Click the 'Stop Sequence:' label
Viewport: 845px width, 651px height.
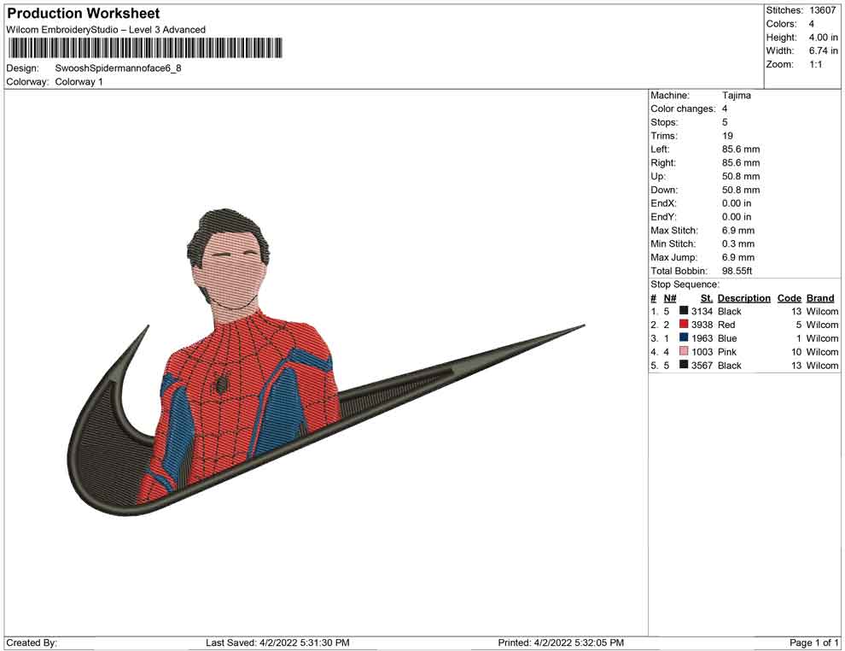685,284
